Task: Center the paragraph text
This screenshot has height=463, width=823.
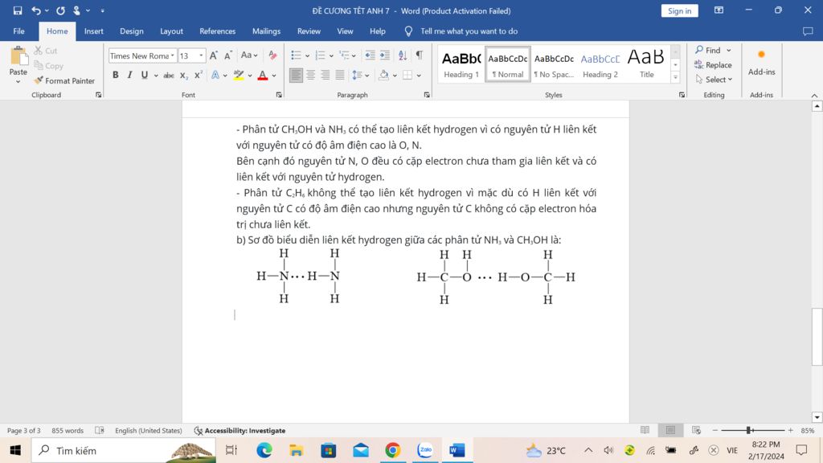Action: coord(311,75)
